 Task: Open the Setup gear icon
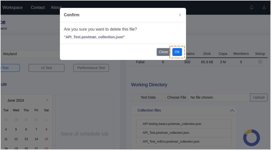click(260, 62)
